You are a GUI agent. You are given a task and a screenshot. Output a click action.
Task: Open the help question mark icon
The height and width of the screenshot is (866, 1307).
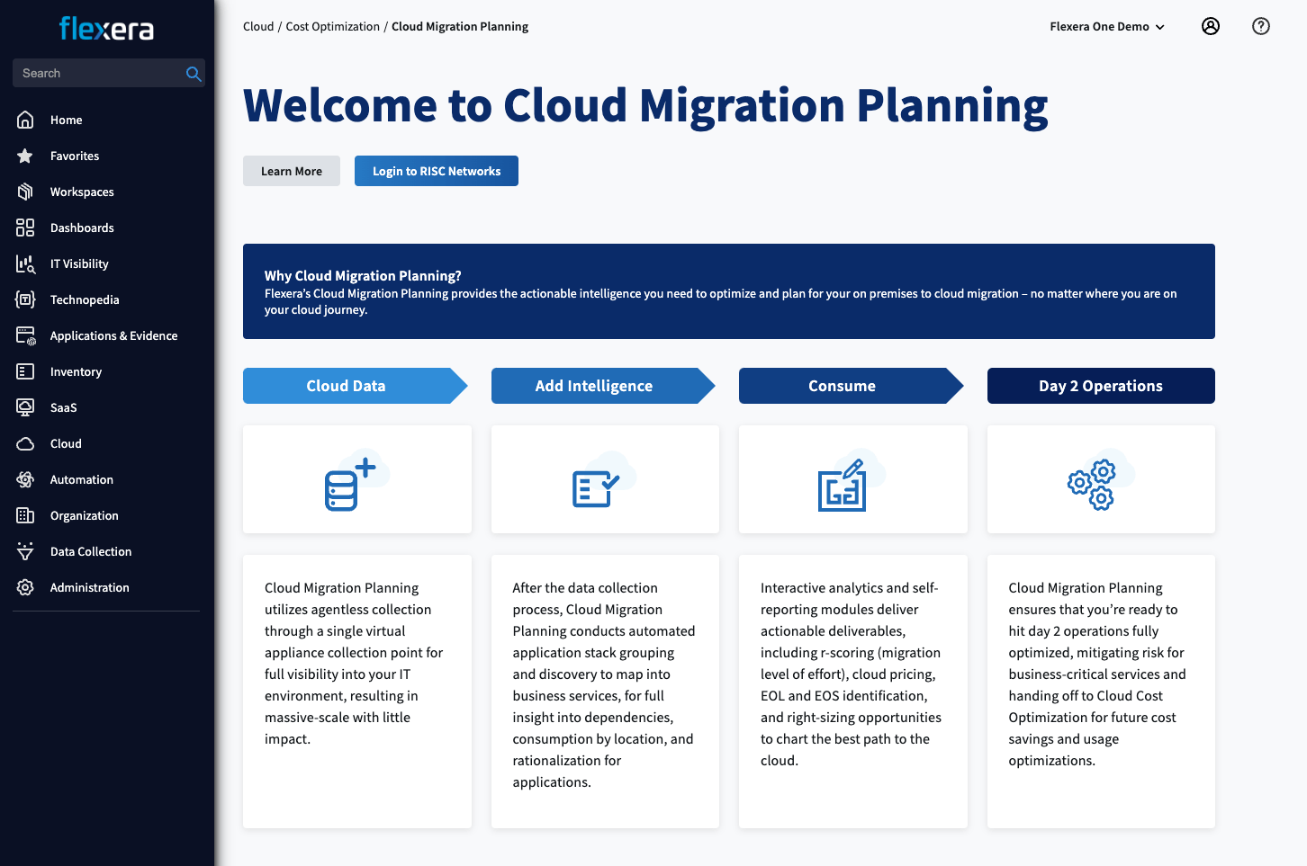point(1261,26)
